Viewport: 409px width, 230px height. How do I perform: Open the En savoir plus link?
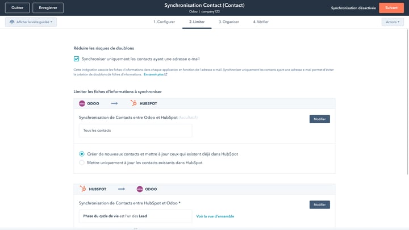click(x=153, y=74)
